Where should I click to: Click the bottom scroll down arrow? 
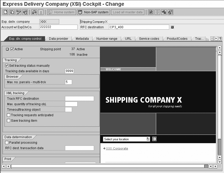(220, 162)
